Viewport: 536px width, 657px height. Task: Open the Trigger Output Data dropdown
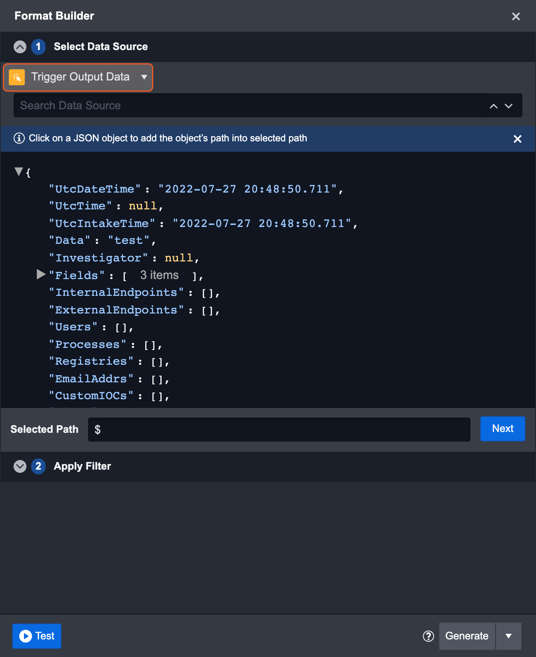pyautogui.click(x=144, y=77)
